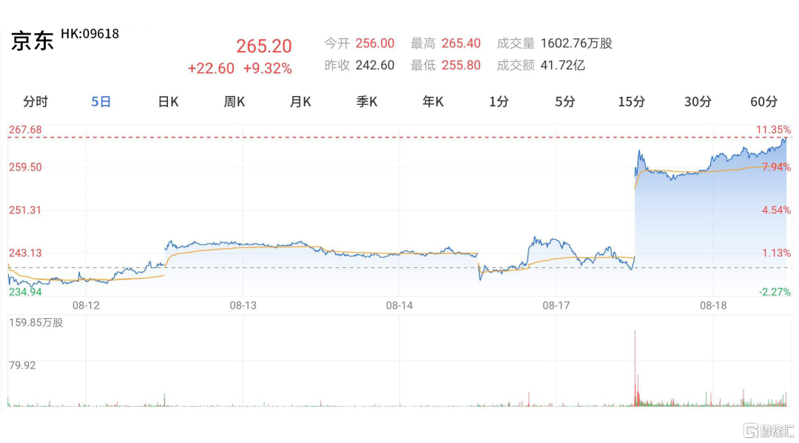Image resolution: width=799 pixels, height=443 pixels.
Task: Click the 267.68 top price axis label
Action: (25, 130)
